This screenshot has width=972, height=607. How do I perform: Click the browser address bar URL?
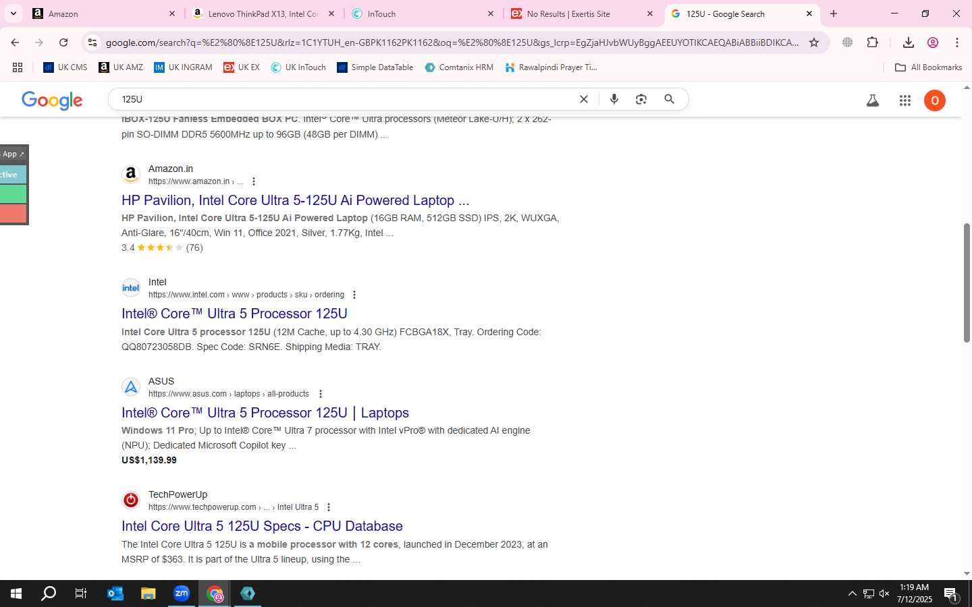[x=452, y=42]
